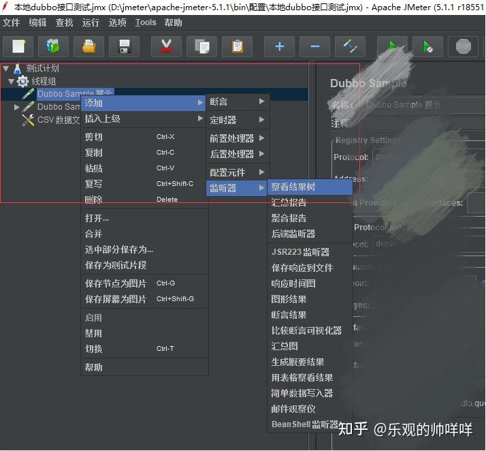Viewport: 486px width, 451px height.
Task: Select 用表格察看结果 entry
Action: (310, 377)
